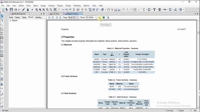This screenshot has height=112, width=200.
Task: Click the save report disk icon in viewer
Action: (x=103, y=17)
